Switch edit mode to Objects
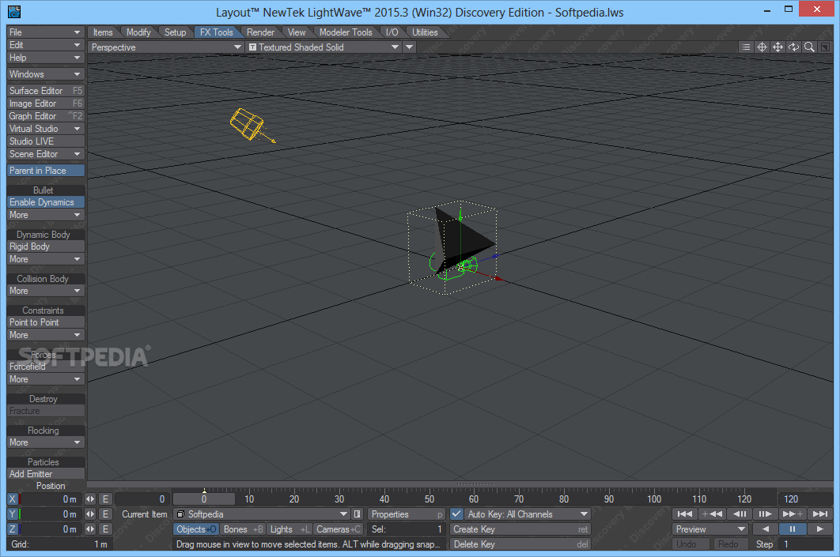Image resolution: width=840 pixels, height=557 pixels. (x=196, y=529)
